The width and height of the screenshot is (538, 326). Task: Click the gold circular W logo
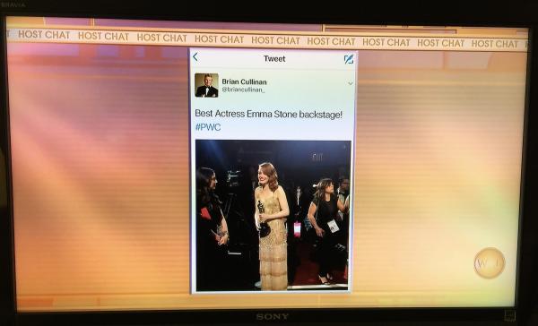coord(490,262)
